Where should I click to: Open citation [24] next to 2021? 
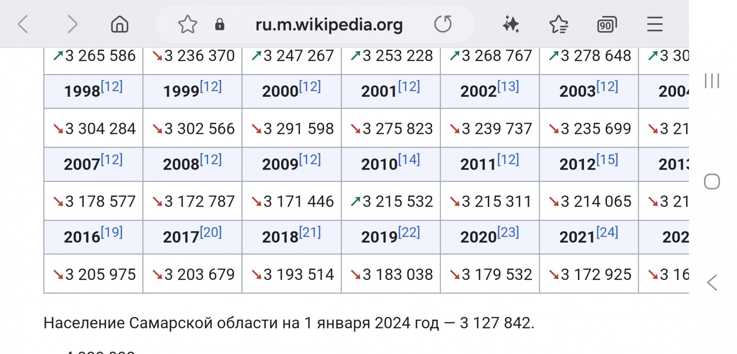coord(607,232)
